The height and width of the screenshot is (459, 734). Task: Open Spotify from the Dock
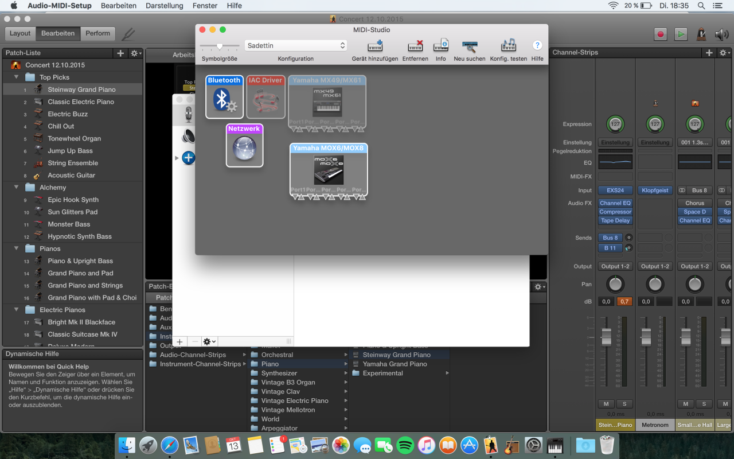405,445
